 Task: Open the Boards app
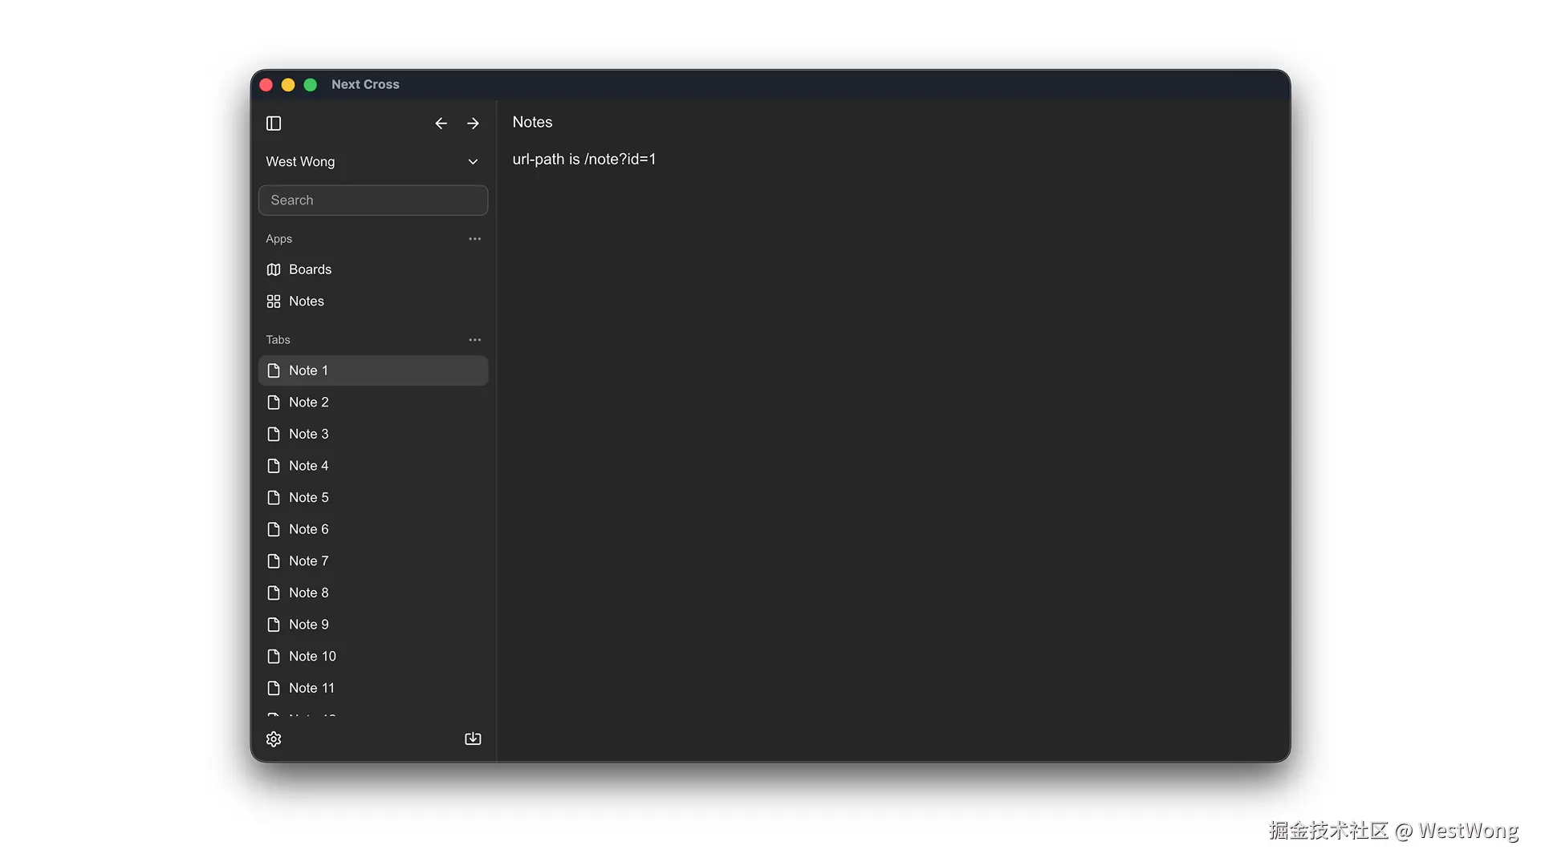[x=310, y=269]
